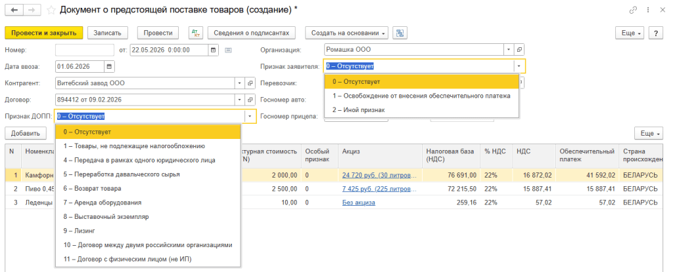Click the Леденцы row name cell
673x272 pixels.
pyautogui.click(x=39, y=203)
